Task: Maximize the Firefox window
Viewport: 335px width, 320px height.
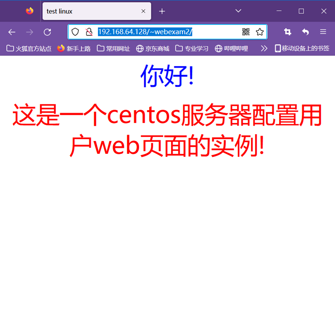Action: pos(301,11)
